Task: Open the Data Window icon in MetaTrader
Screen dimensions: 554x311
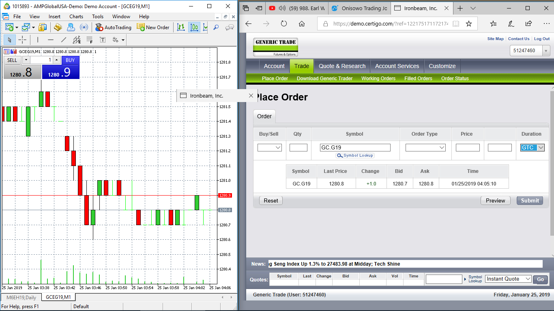Action: click(58, 27)
